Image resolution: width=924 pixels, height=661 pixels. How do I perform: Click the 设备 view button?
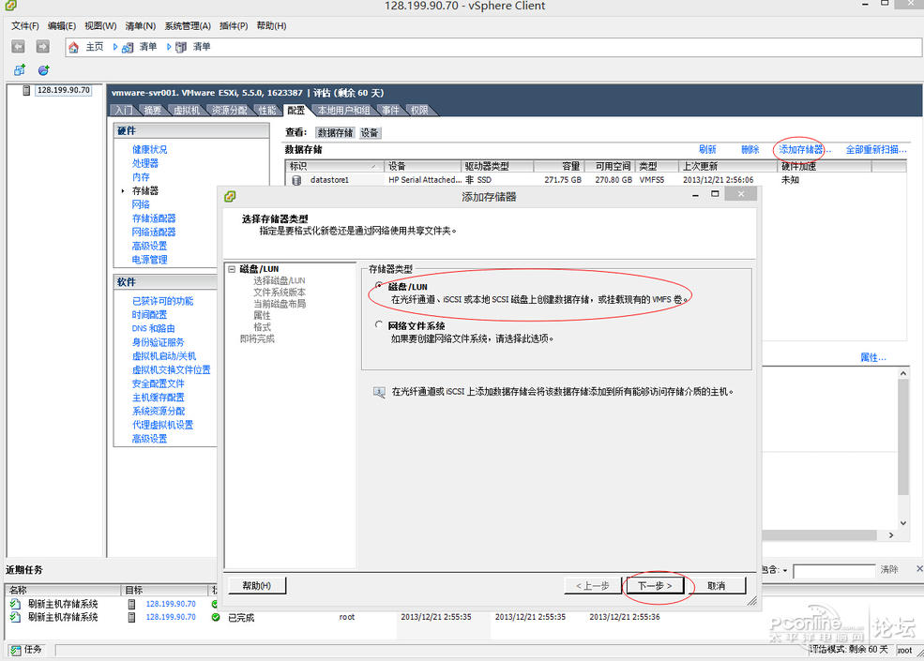pyautogui.click(x=370, y=132)
